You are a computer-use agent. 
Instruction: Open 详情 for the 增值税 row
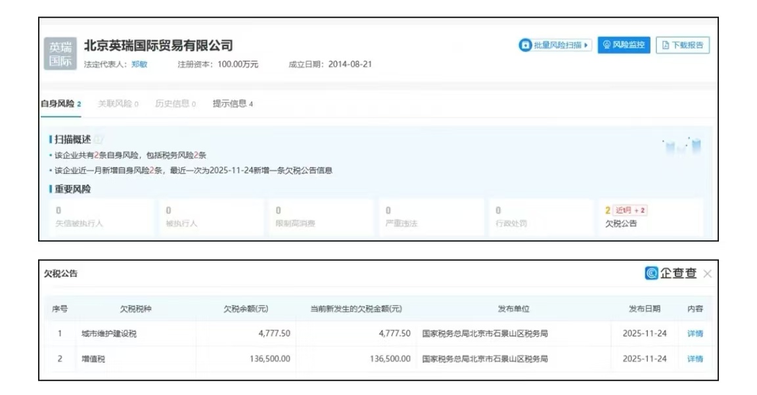(x=695, y=359)
